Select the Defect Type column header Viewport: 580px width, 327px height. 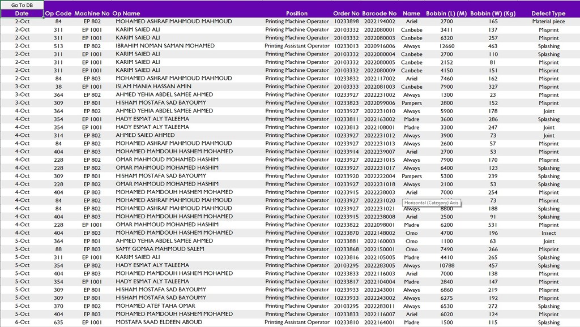coord(548,14)
